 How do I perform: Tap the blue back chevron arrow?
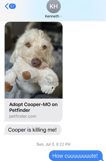(7, 6)
